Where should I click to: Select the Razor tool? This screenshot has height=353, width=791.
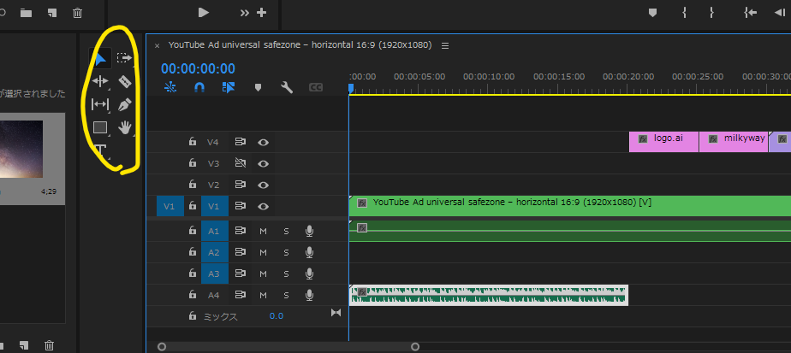pos(125,82)
